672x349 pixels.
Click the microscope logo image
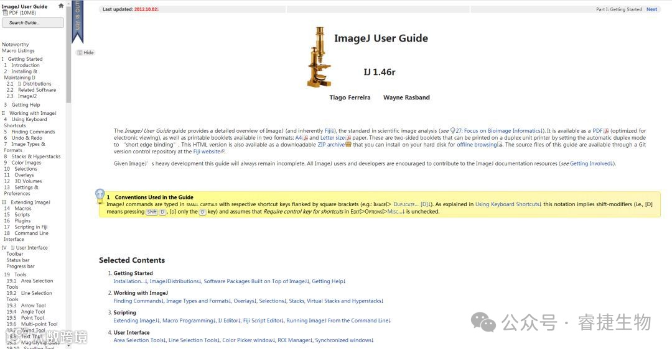pos(319,57)
